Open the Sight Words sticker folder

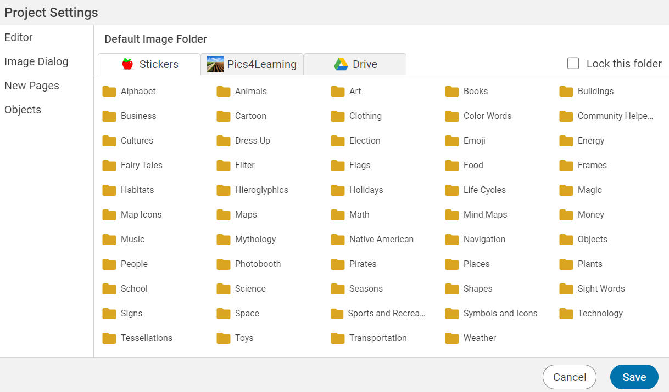(x=601, y=288)
